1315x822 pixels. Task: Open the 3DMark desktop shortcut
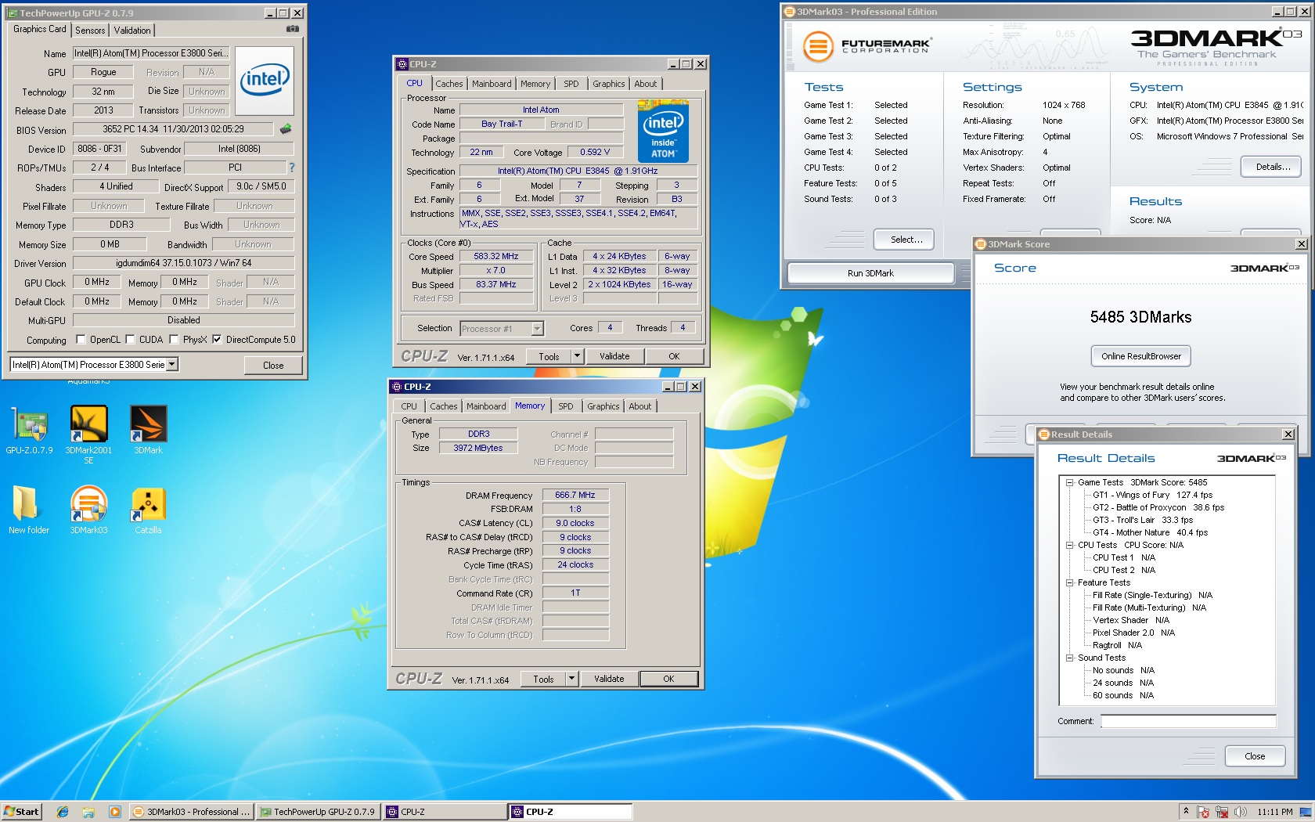pos(148,431)
